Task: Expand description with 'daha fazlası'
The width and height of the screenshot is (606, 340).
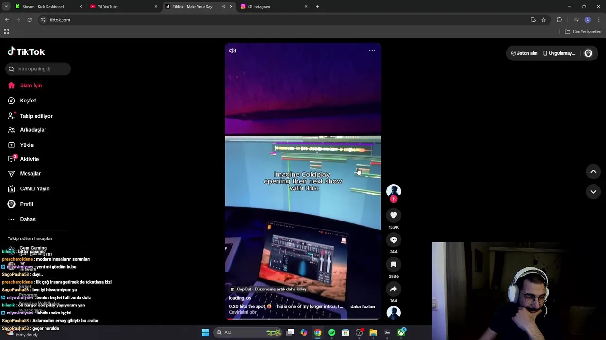Action: tap(363, 306)
